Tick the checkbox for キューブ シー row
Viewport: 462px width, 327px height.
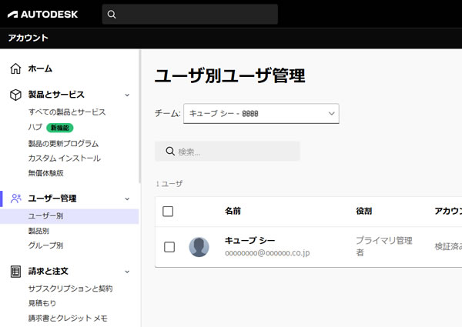169,247
